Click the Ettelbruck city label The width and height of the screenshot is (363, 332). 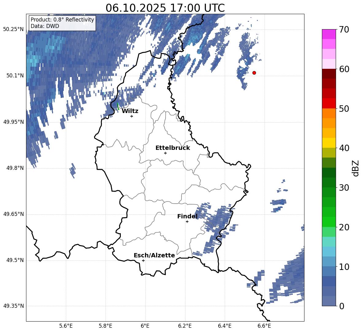[x=173, y=148]
